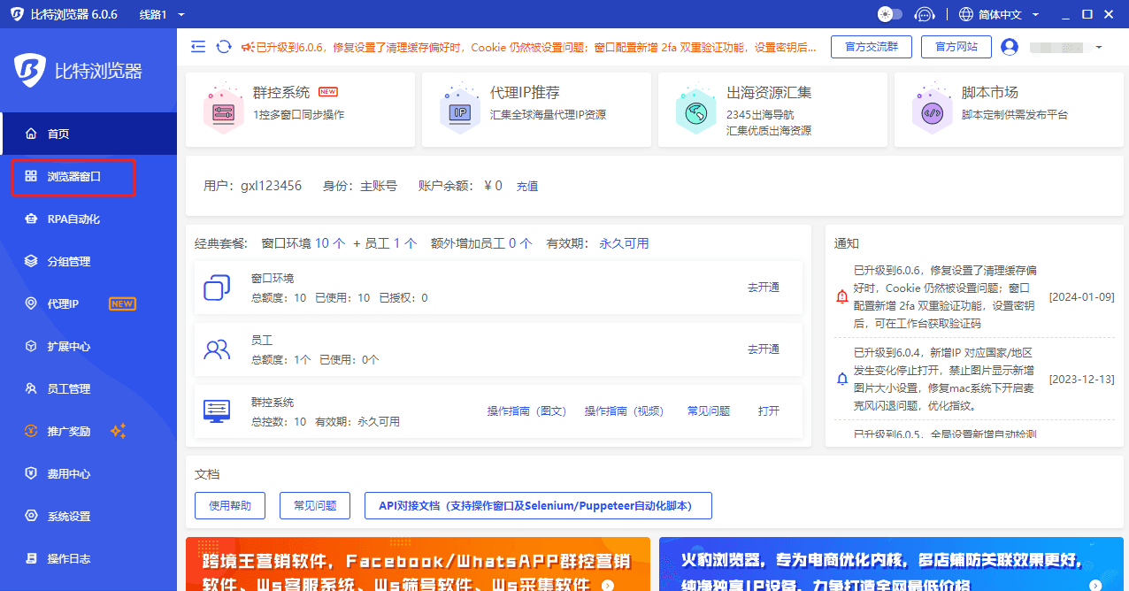Image resolution: width=1129 pixels, height=591 pixels.
Task: Open the API对接文档 button
Action: [538, 505]
